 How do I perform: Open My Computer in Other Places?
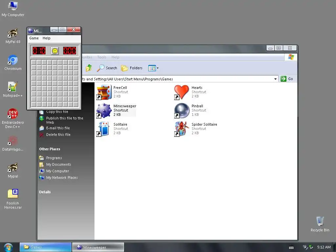click(57, 171)
